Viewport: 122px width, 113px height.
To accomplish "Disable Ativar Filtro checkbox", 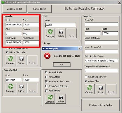I will pos(86,81).
